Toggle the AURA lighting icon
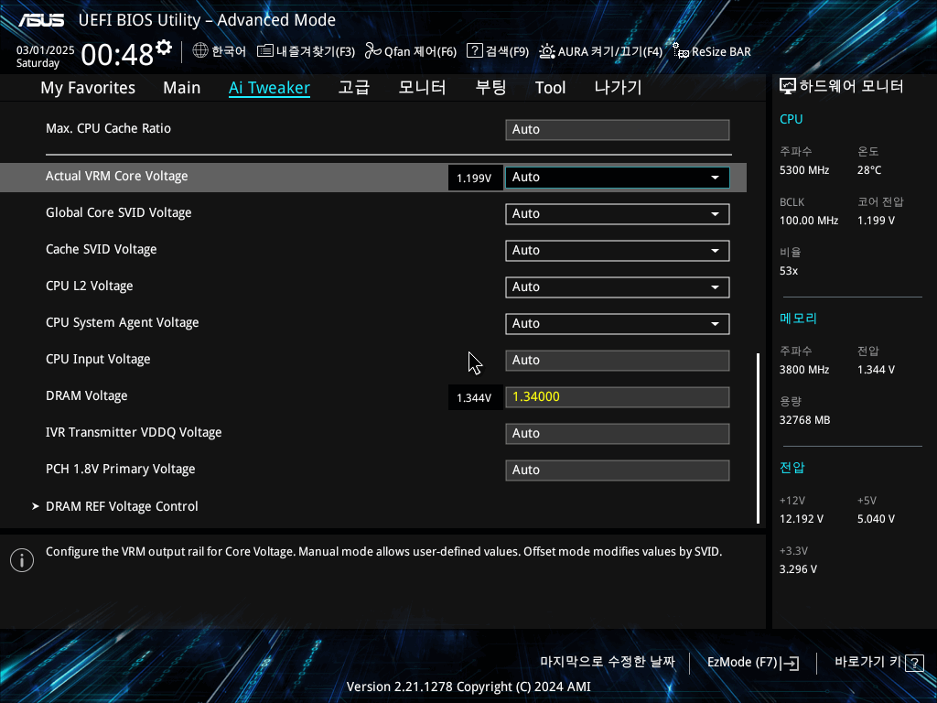The height and width of the screenshot is (703, 937). point(547,51)
